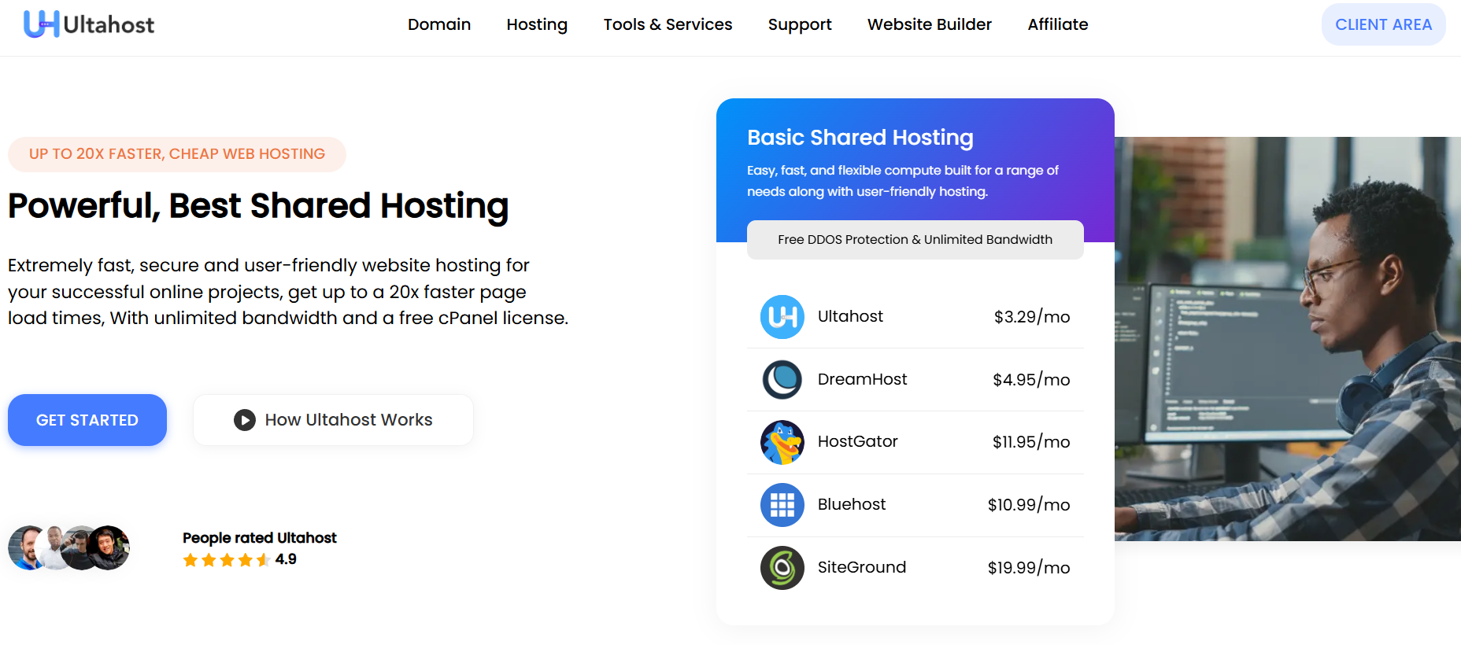This screenshot has width=1461, height=645.
Task: Click the $4.95/mo price
Action: point(1031,380)
